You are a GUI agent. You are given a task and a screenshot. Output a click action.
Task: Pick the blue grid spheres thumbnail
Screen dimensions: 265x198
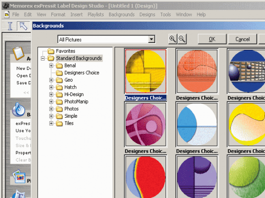point(246,71)
